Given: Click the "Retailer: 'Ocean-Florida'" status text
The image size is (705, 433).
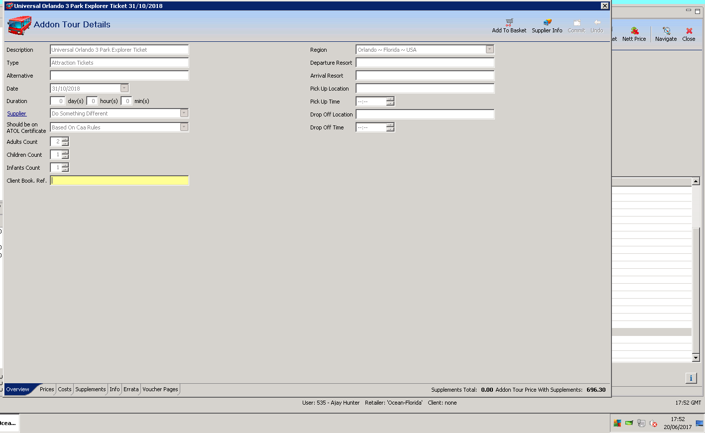Looking at the screenshot, I should tap(394, 403).
